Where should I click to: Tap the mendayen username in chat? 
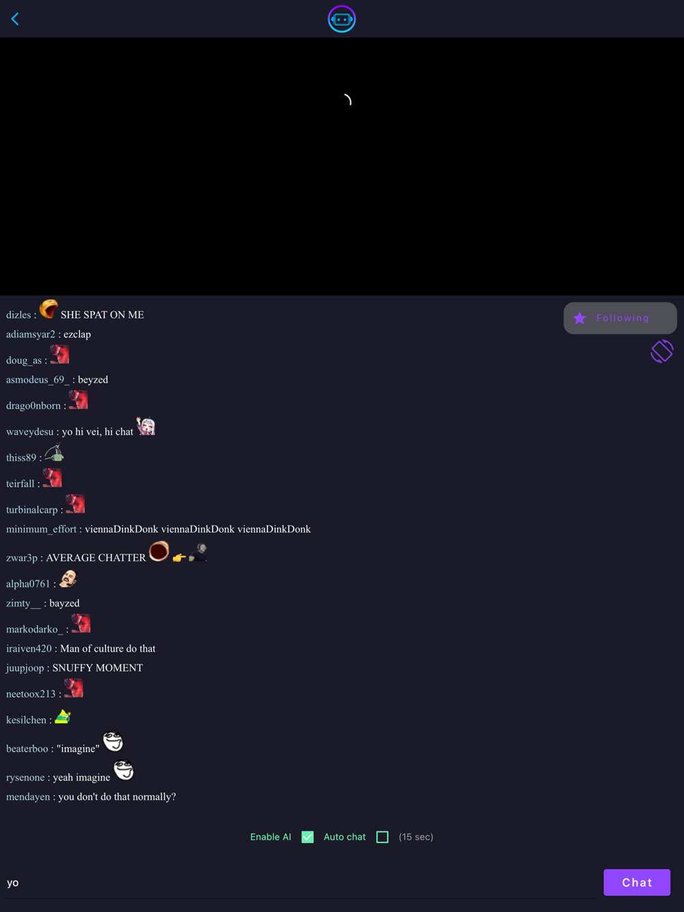[28, 796]
